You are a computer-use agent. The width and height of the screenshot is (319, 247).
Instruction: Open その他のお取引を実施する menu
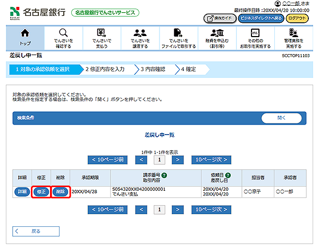tap(255, 37)
